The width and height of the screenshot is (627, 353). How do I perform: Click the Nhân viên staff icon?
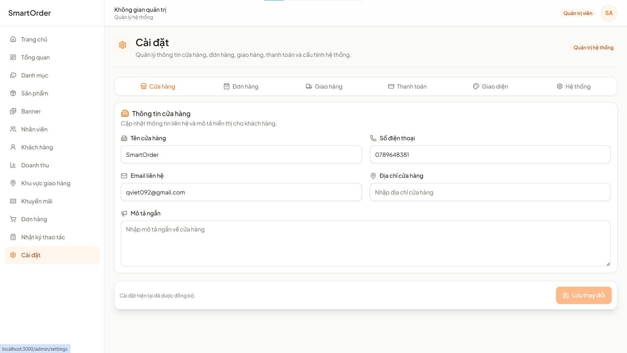[x=13, y=129]
